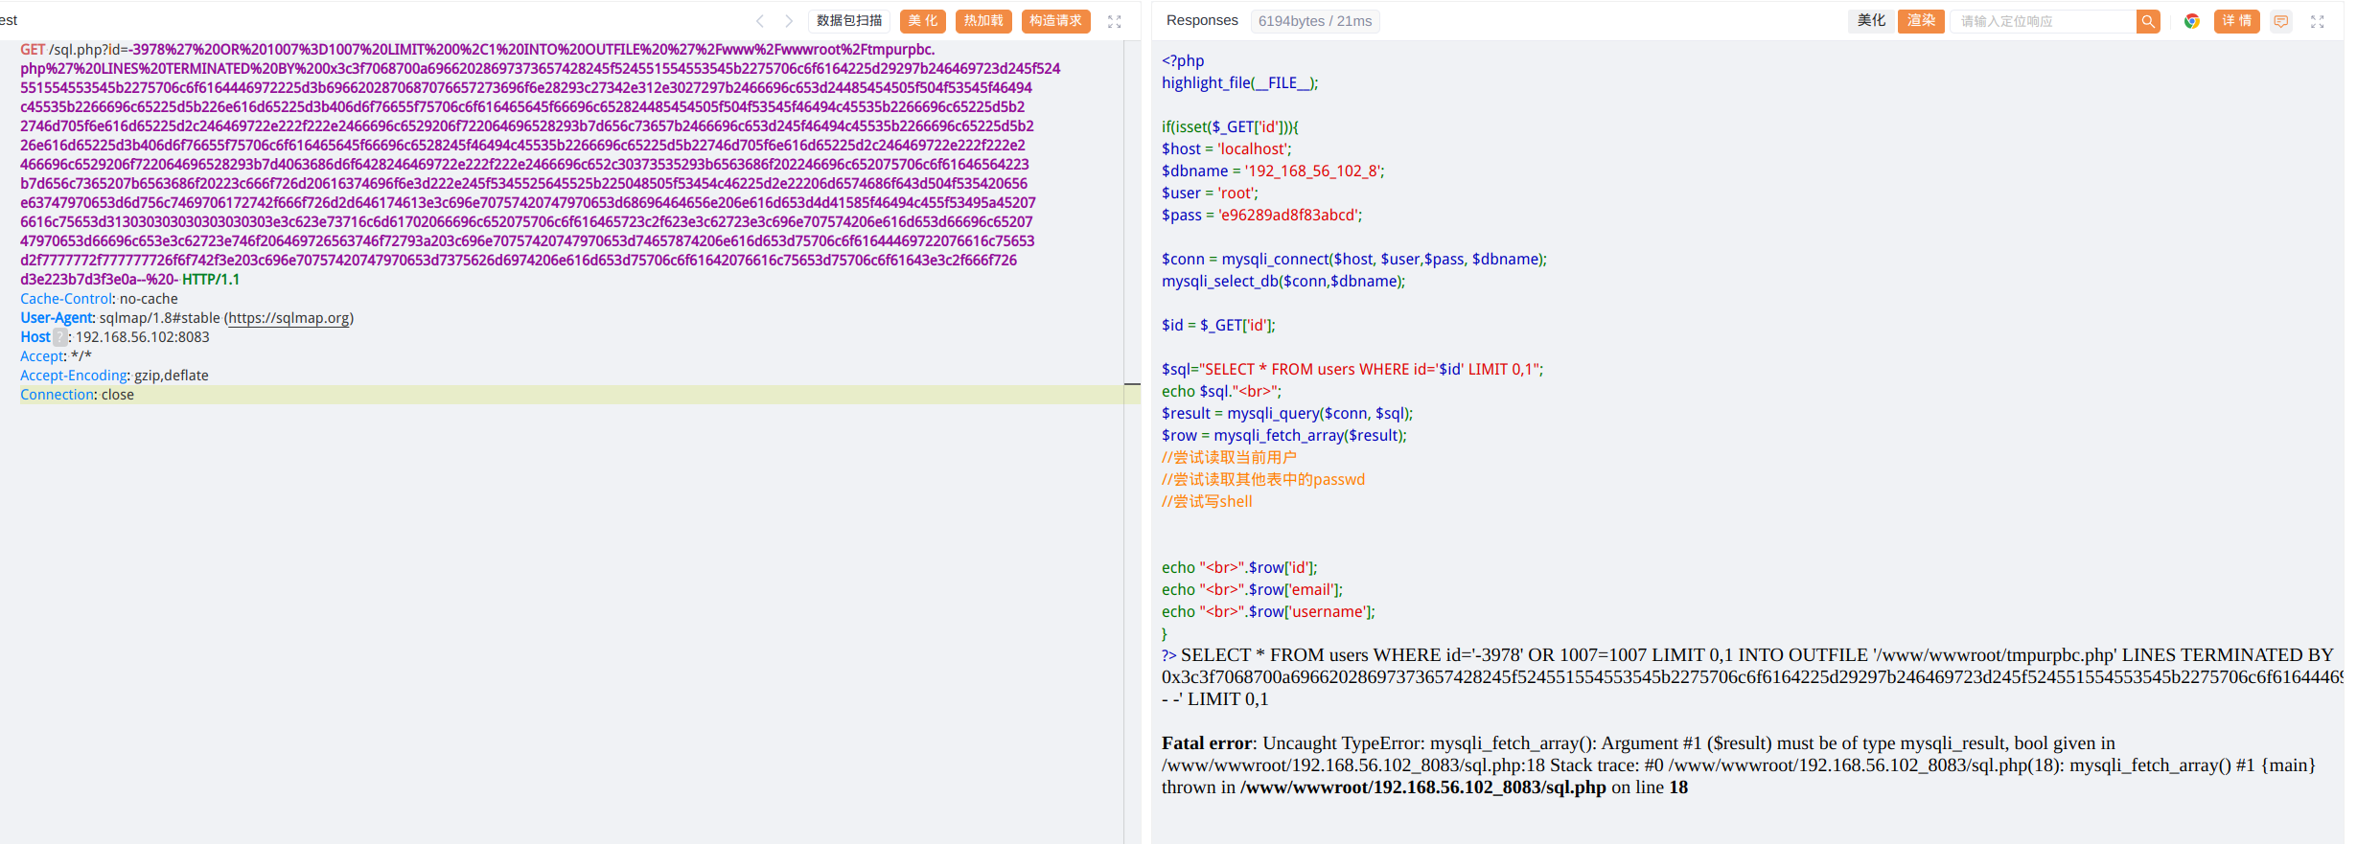Click the 热加载 button

pos(983,21)
